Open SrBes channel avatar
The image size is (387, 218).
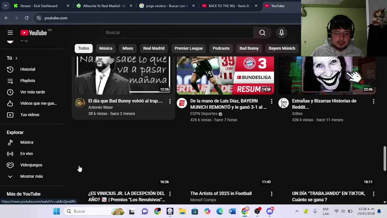[x=284, y=103]
